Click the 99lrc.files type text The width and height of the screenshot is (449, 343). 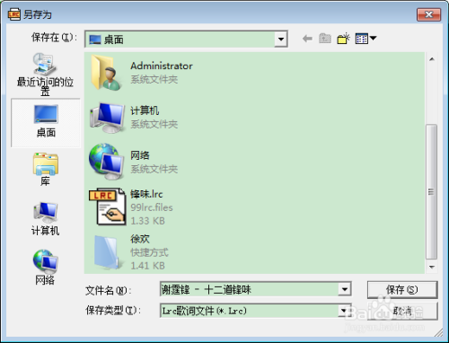[152, 207]
